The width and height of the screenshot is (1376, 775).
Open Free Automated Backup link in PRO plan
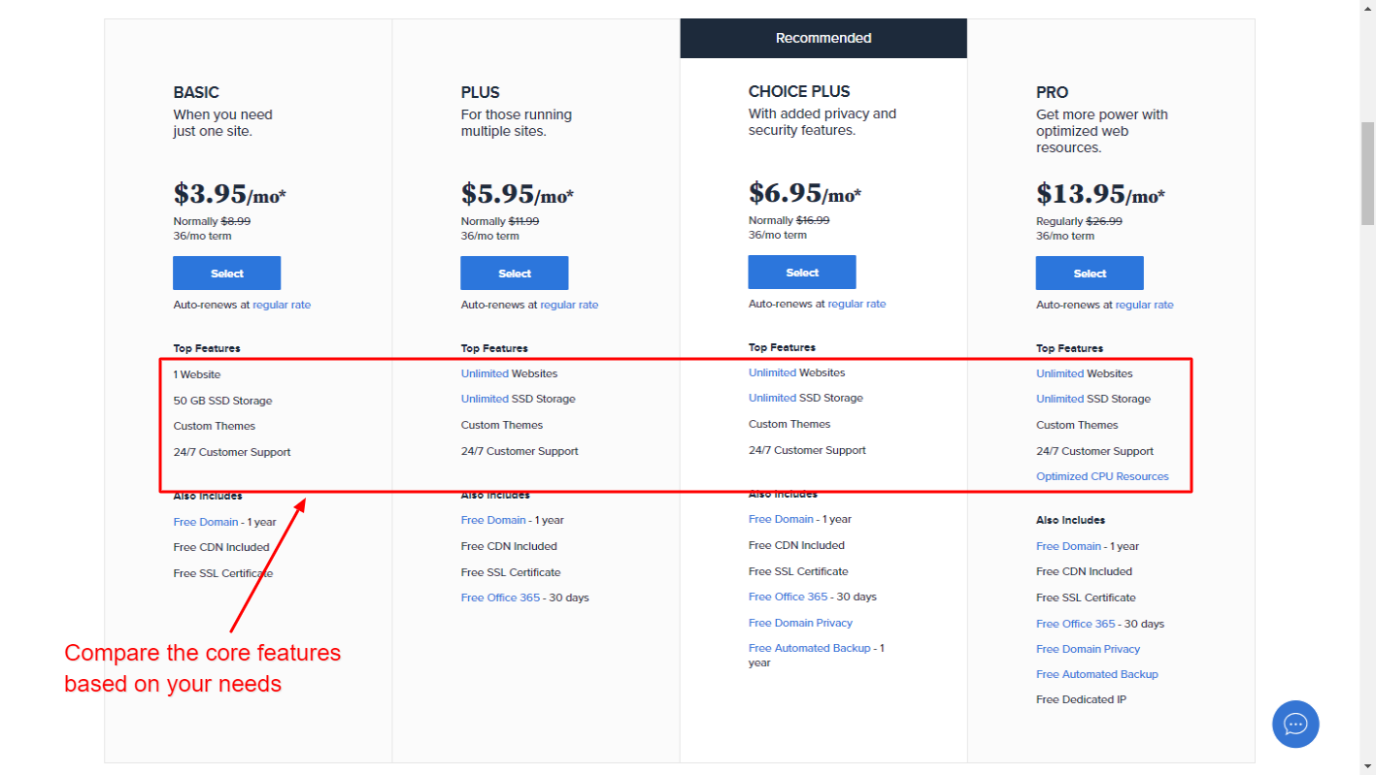pyautogui.click(x=1097, y=674)
